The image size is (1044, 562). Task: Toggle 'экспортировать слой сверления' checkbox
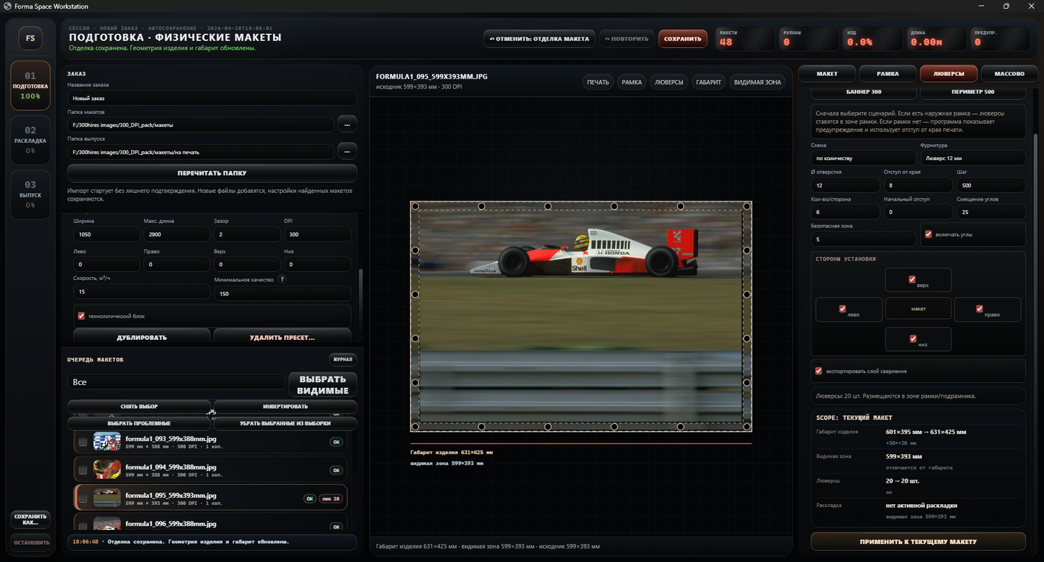pos(818,371)
